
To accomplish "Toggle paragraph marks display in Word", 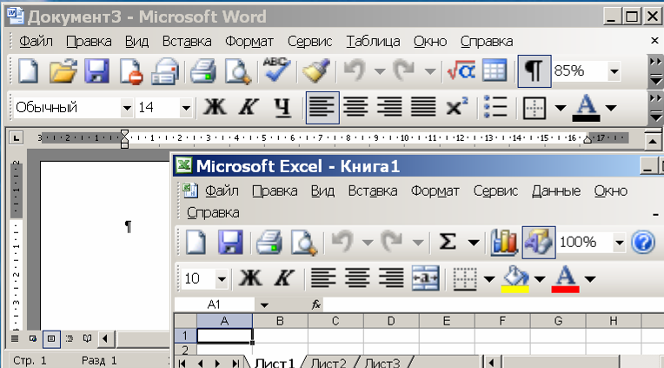I will pyautogui.click(x=534, y=70).
